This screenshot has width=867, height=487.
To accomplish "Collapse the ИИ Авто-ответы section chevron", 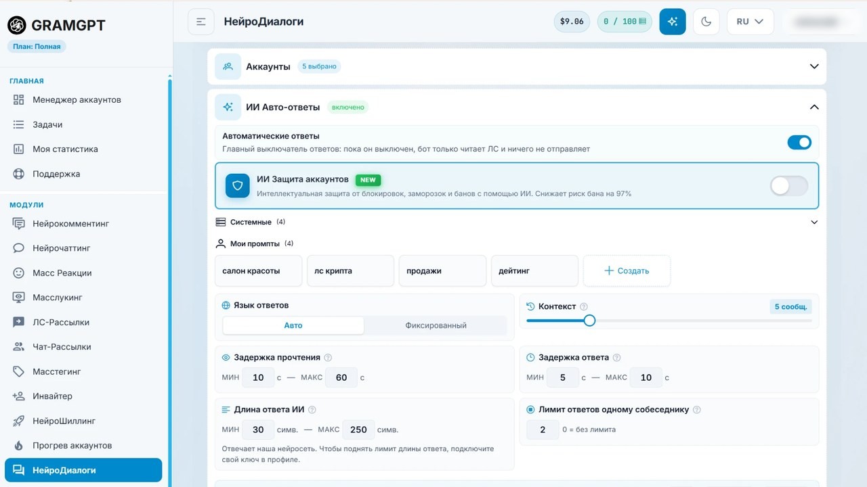I will pyautogui.click(x=814, y=107).
